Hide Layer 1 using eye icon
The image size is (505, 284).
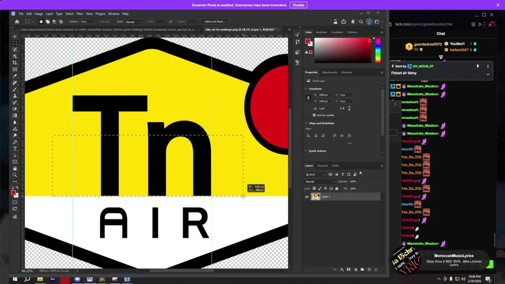coord(307,197)
